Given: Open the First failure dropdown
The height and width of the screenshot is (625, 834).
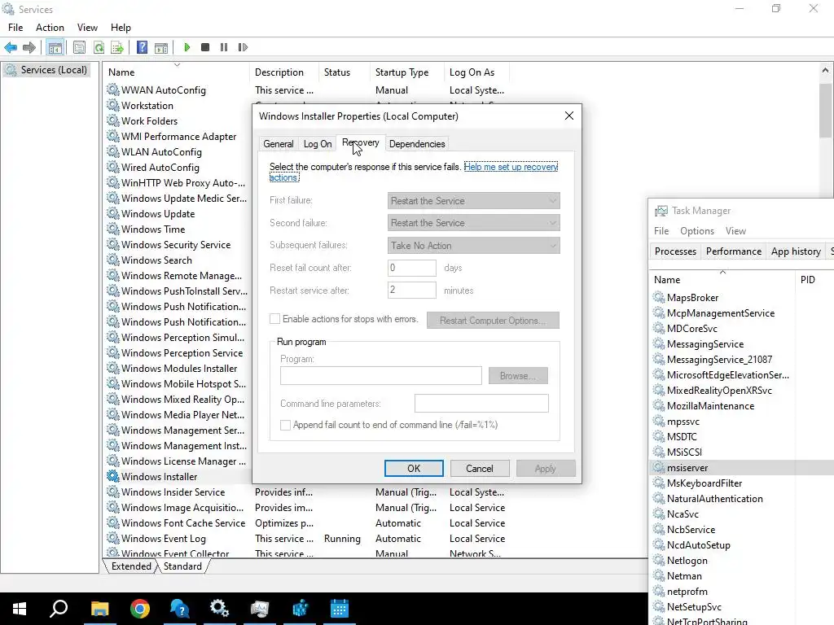Looking at the screenshot, I should pyautogui.click(x=473, y=201).
